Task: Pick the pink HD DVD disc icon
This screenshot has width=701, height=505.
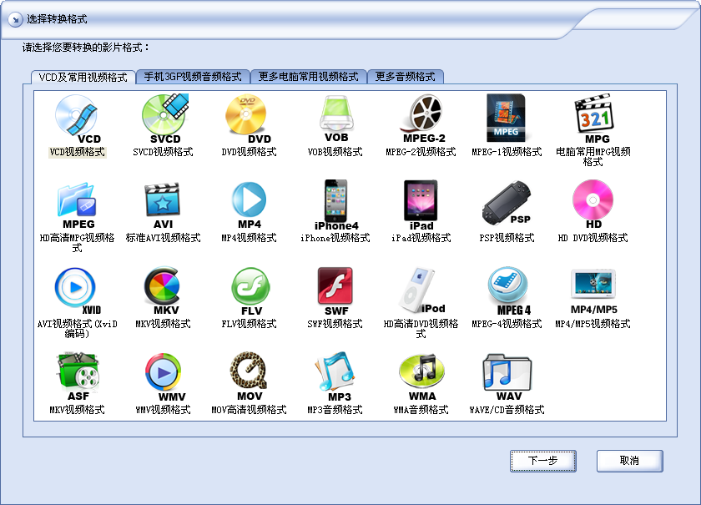Action: click(x=593, y=205)
